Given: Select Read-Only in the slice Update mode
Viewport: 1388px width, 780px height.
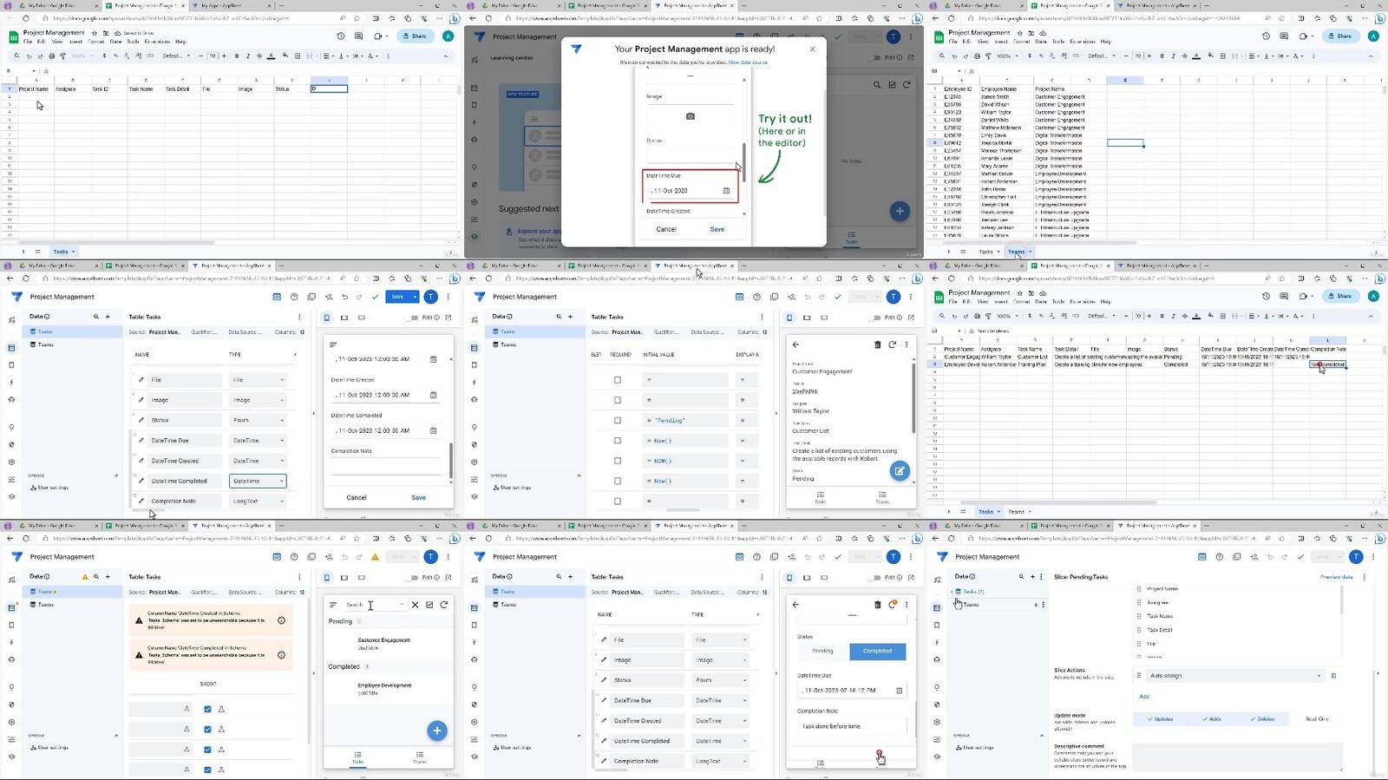Looking at the screenshot, I should click(x=1317, y=719).
